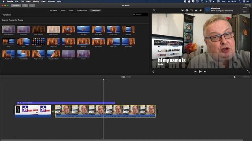Open timeline Settings
The height and width of the screenshot is (141, 252).
246,77
